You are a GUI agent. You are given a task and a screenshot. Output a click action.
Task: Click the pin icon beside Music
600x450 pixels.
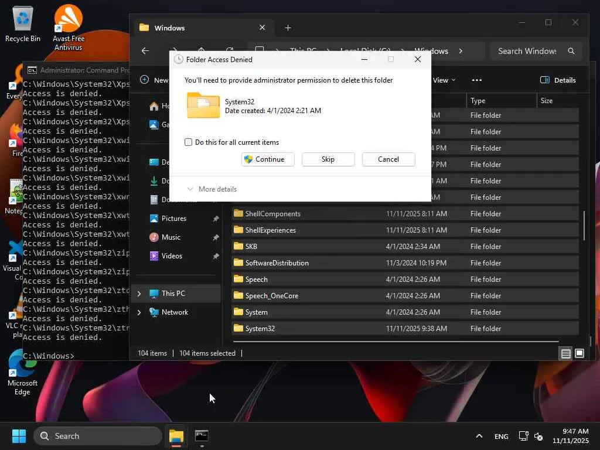coord(216,237)
